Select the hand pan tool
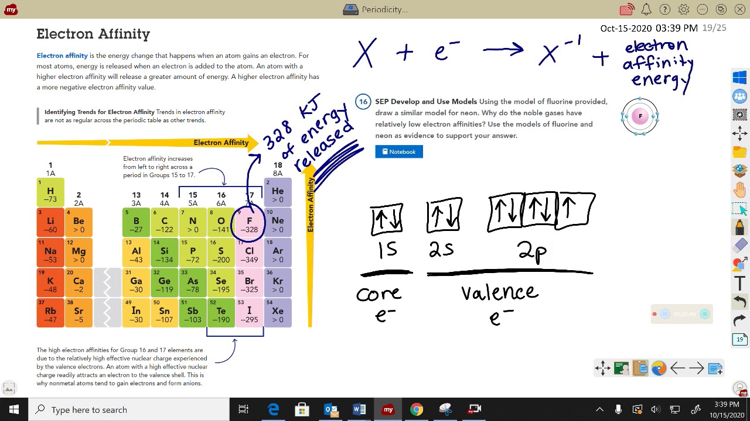This screenshot has width=750, height=421. click(739, 189)
